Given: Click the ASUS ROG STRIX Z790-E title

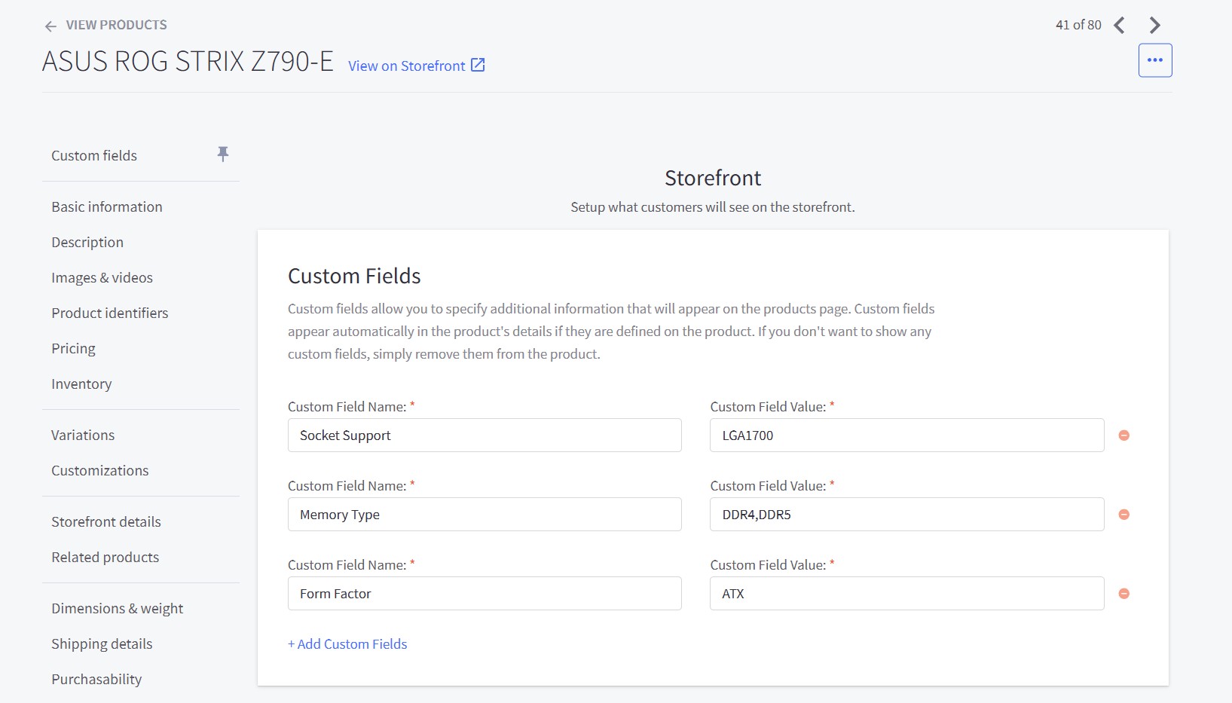Looking at the screenshot, I should [x=188, y=62].
